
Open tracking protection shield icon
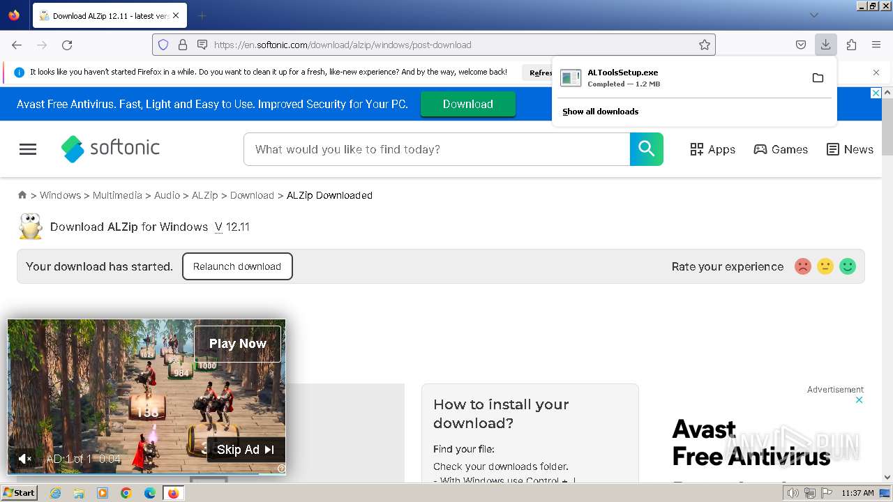(x=163, y=45)
